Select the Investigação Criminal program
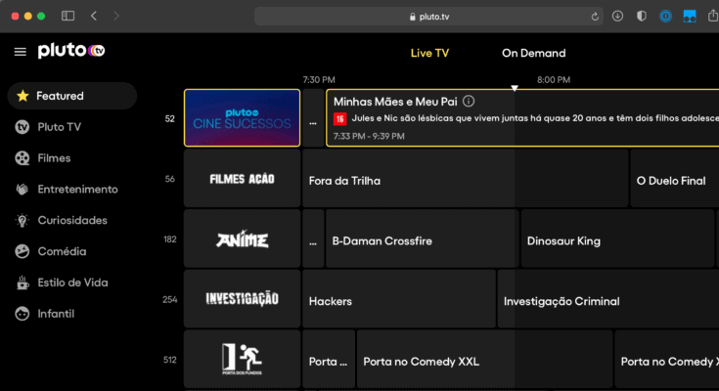Viewport: 719px width, 391px height. 608,299
